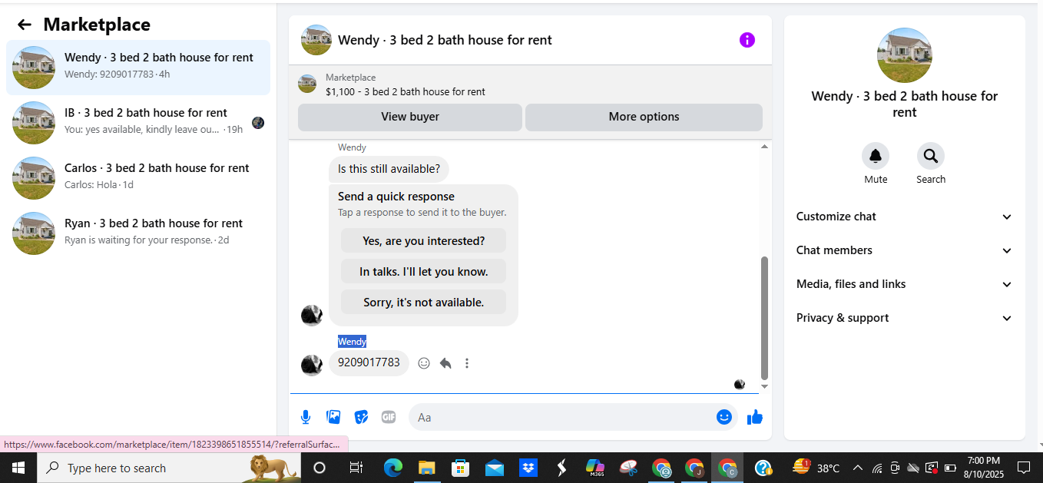Open emoji picker in message field

tap(724, 417)
